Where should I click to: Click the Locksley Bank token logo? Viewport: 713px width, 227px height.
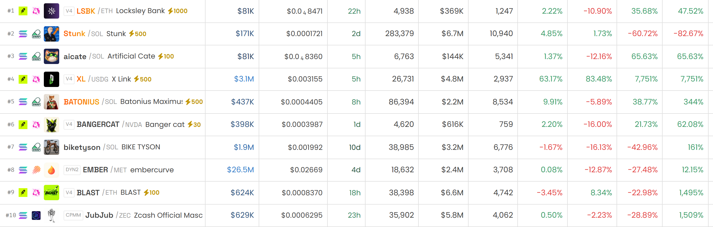pos(52,11)
